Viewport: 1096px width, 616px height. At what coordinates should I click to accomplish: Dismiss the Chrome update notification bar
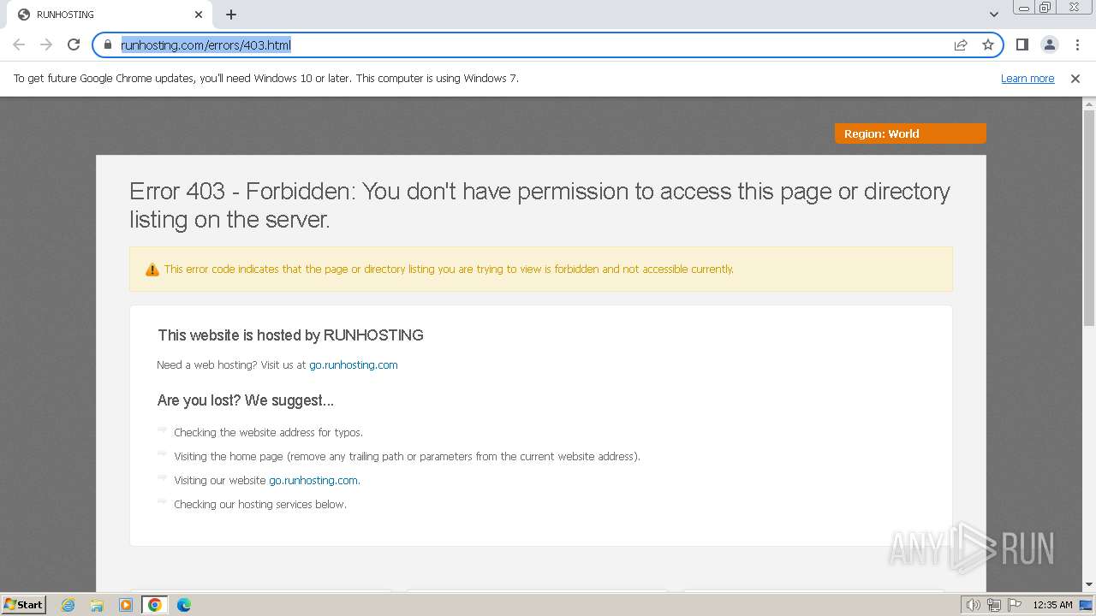[x=1075, y=78]
